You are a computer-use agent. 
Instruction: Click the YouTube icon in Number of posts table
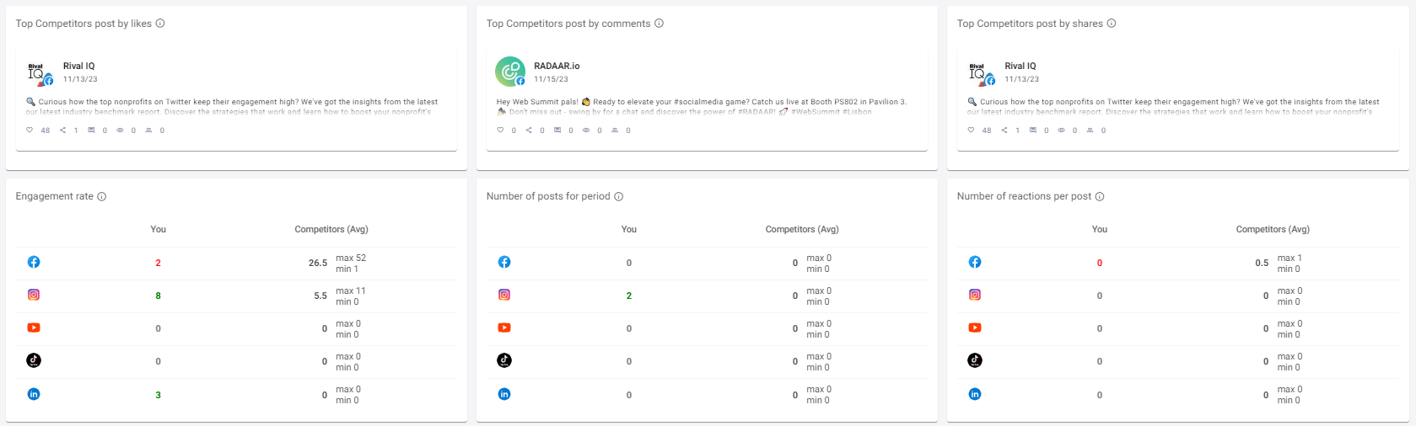click(x=504, y=327)
